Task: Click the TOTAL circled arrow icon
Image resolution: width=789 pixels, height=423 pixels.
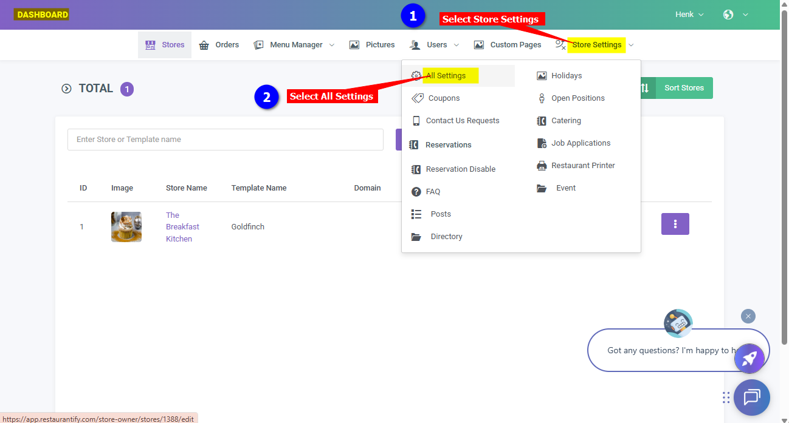Action: point(66,89)
